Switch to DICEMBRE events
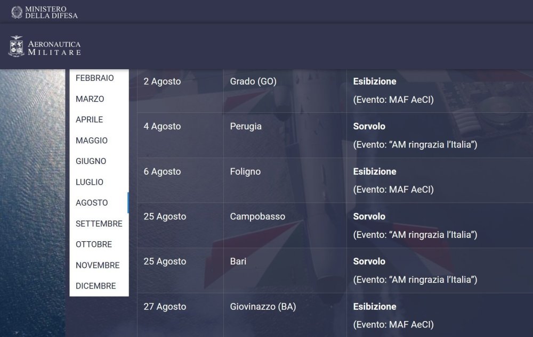 click(x=96, y=286)
